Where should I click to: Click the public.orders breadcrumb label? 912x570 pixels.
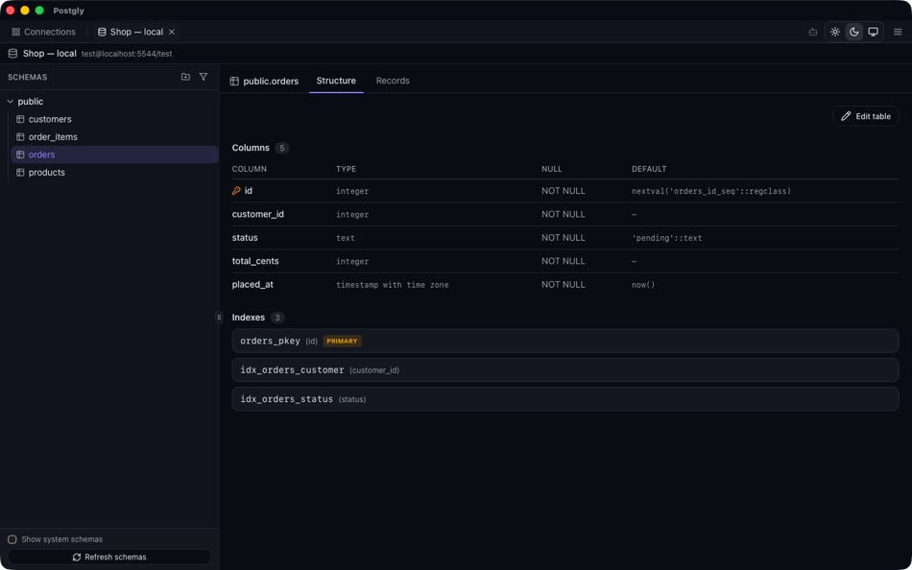click(x=271, y=82)
